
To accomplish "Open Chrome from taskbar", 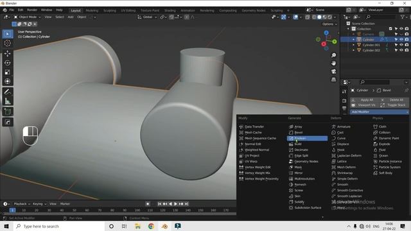I will pos(152,227).
